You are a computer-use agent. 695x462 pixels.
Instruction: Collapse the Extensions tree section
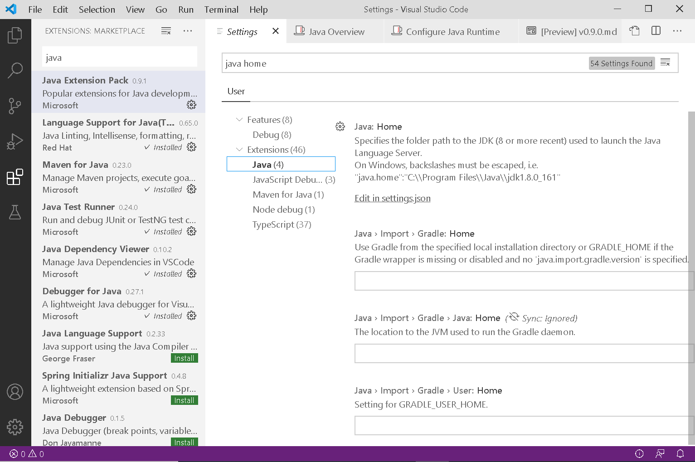[239, 150]
